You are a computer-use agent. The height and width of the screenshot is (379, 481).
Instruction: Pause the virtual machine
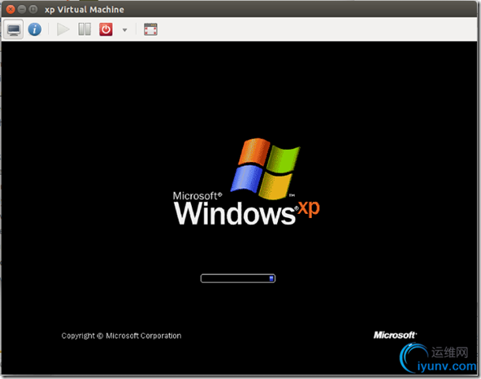click(85, 30)
